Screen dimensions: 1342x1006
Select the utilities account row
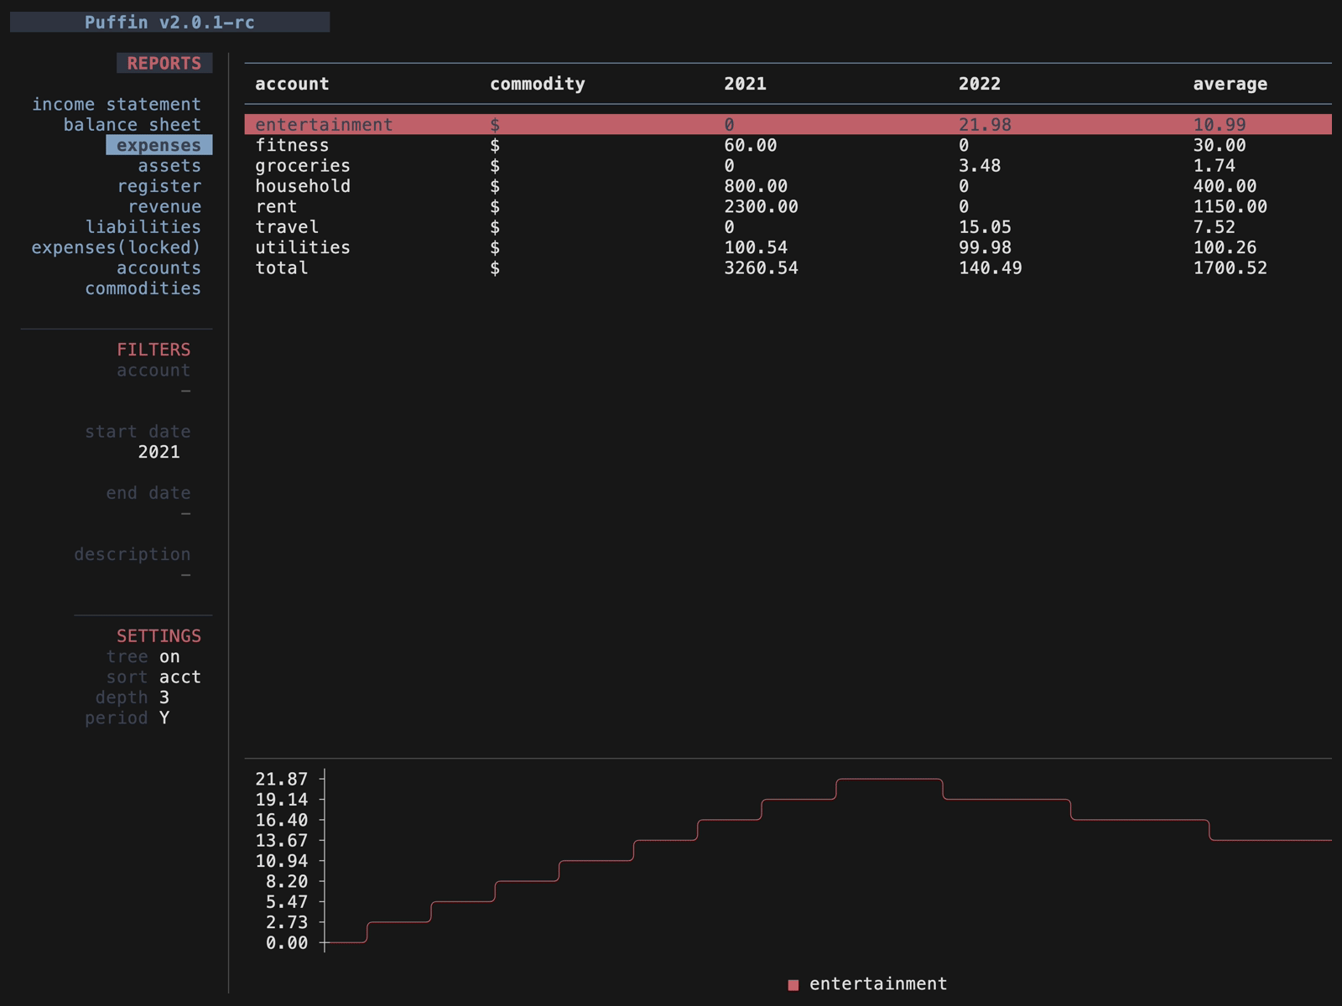coord(302,247)
